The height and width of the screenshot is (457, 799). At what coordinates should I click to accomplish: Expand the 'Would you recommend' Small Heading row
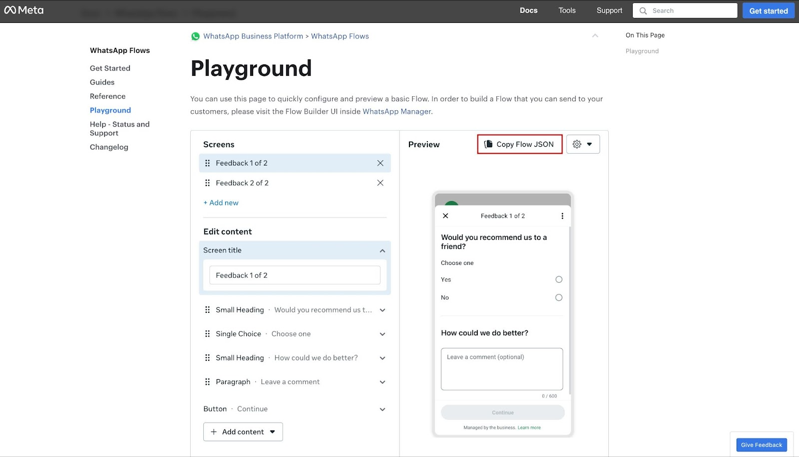[383, 310]
